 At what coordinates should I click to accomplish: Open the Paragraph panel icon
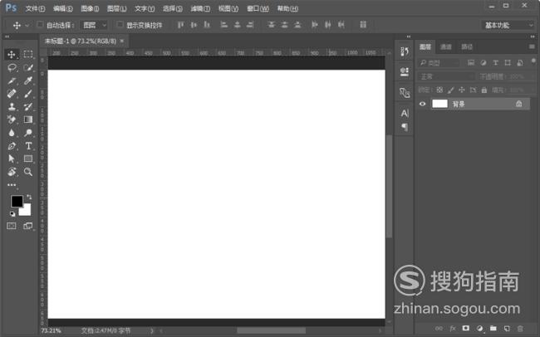tap(405, 127)
